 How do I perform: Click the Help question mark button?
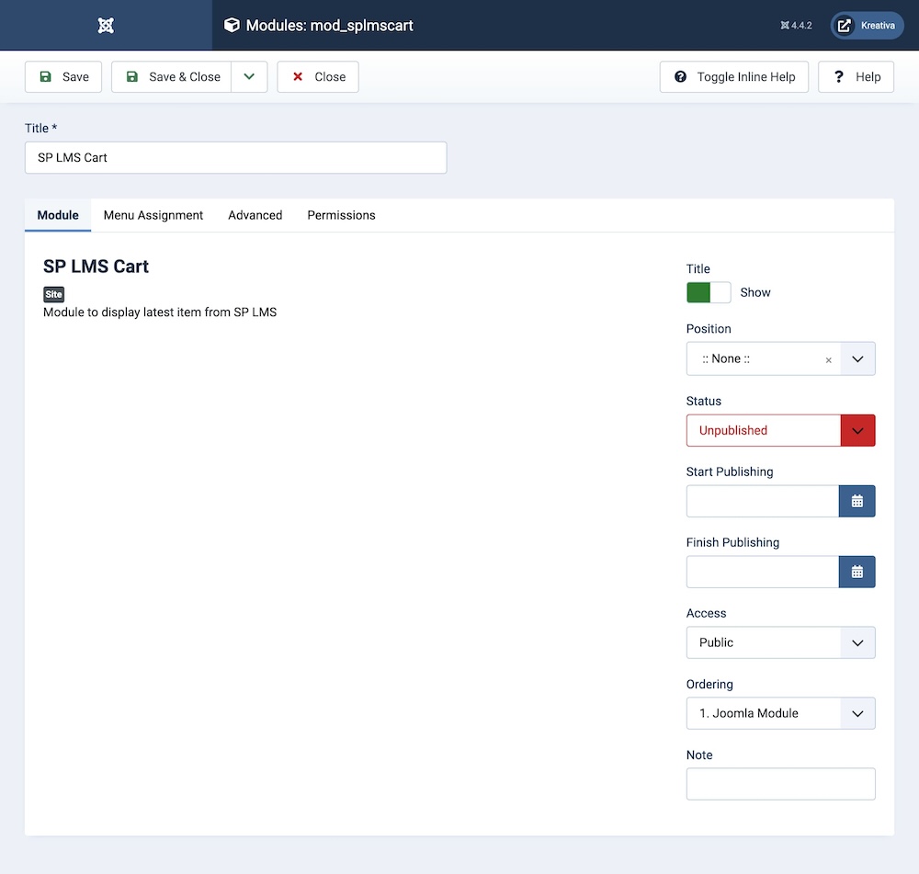[856, 77]
